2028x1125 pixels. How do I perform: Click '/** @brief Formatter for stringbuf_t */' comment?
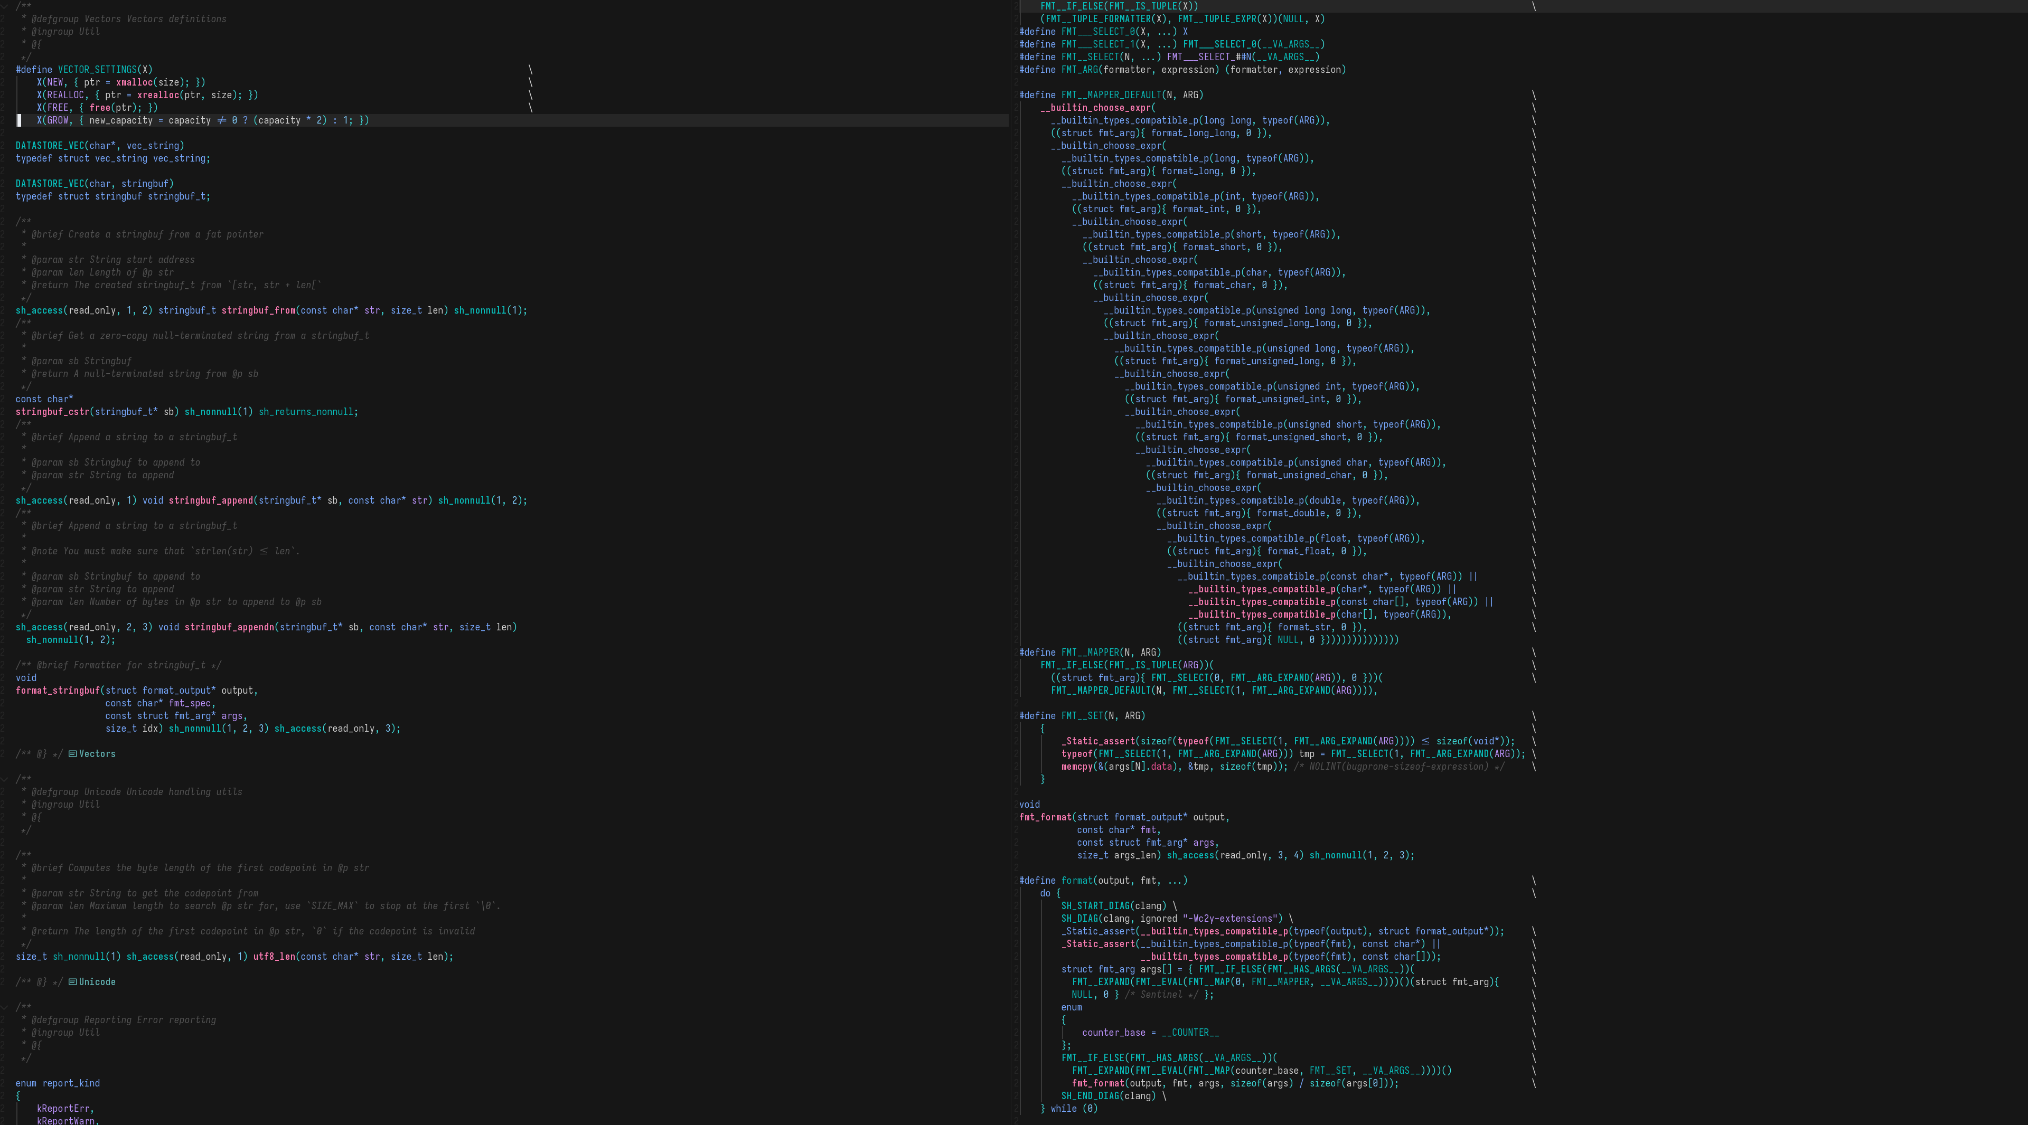pyautogui.click(x=118, y=665)
